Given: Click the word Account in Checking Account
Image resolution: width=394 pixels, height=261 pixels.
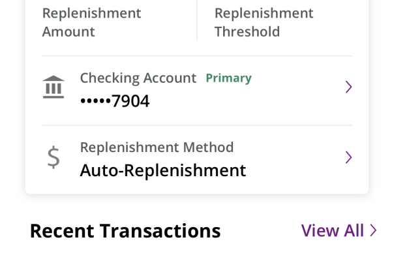Looking at the screenshot, I should [170, 78].
